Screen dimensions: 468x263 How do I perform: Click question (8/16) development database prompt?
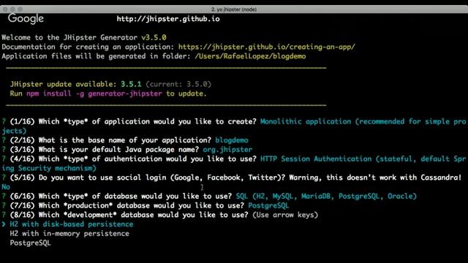coord(129,215)
